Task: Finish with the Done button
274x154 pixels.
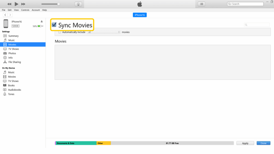Action: tap(263, 143)
